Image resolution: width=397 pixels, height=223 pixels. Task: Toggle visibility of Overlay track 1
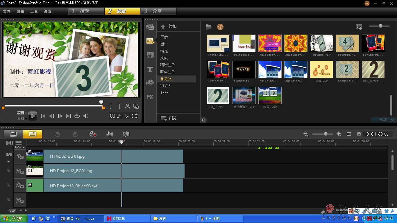pyautogui.click(x=20, y=171)
